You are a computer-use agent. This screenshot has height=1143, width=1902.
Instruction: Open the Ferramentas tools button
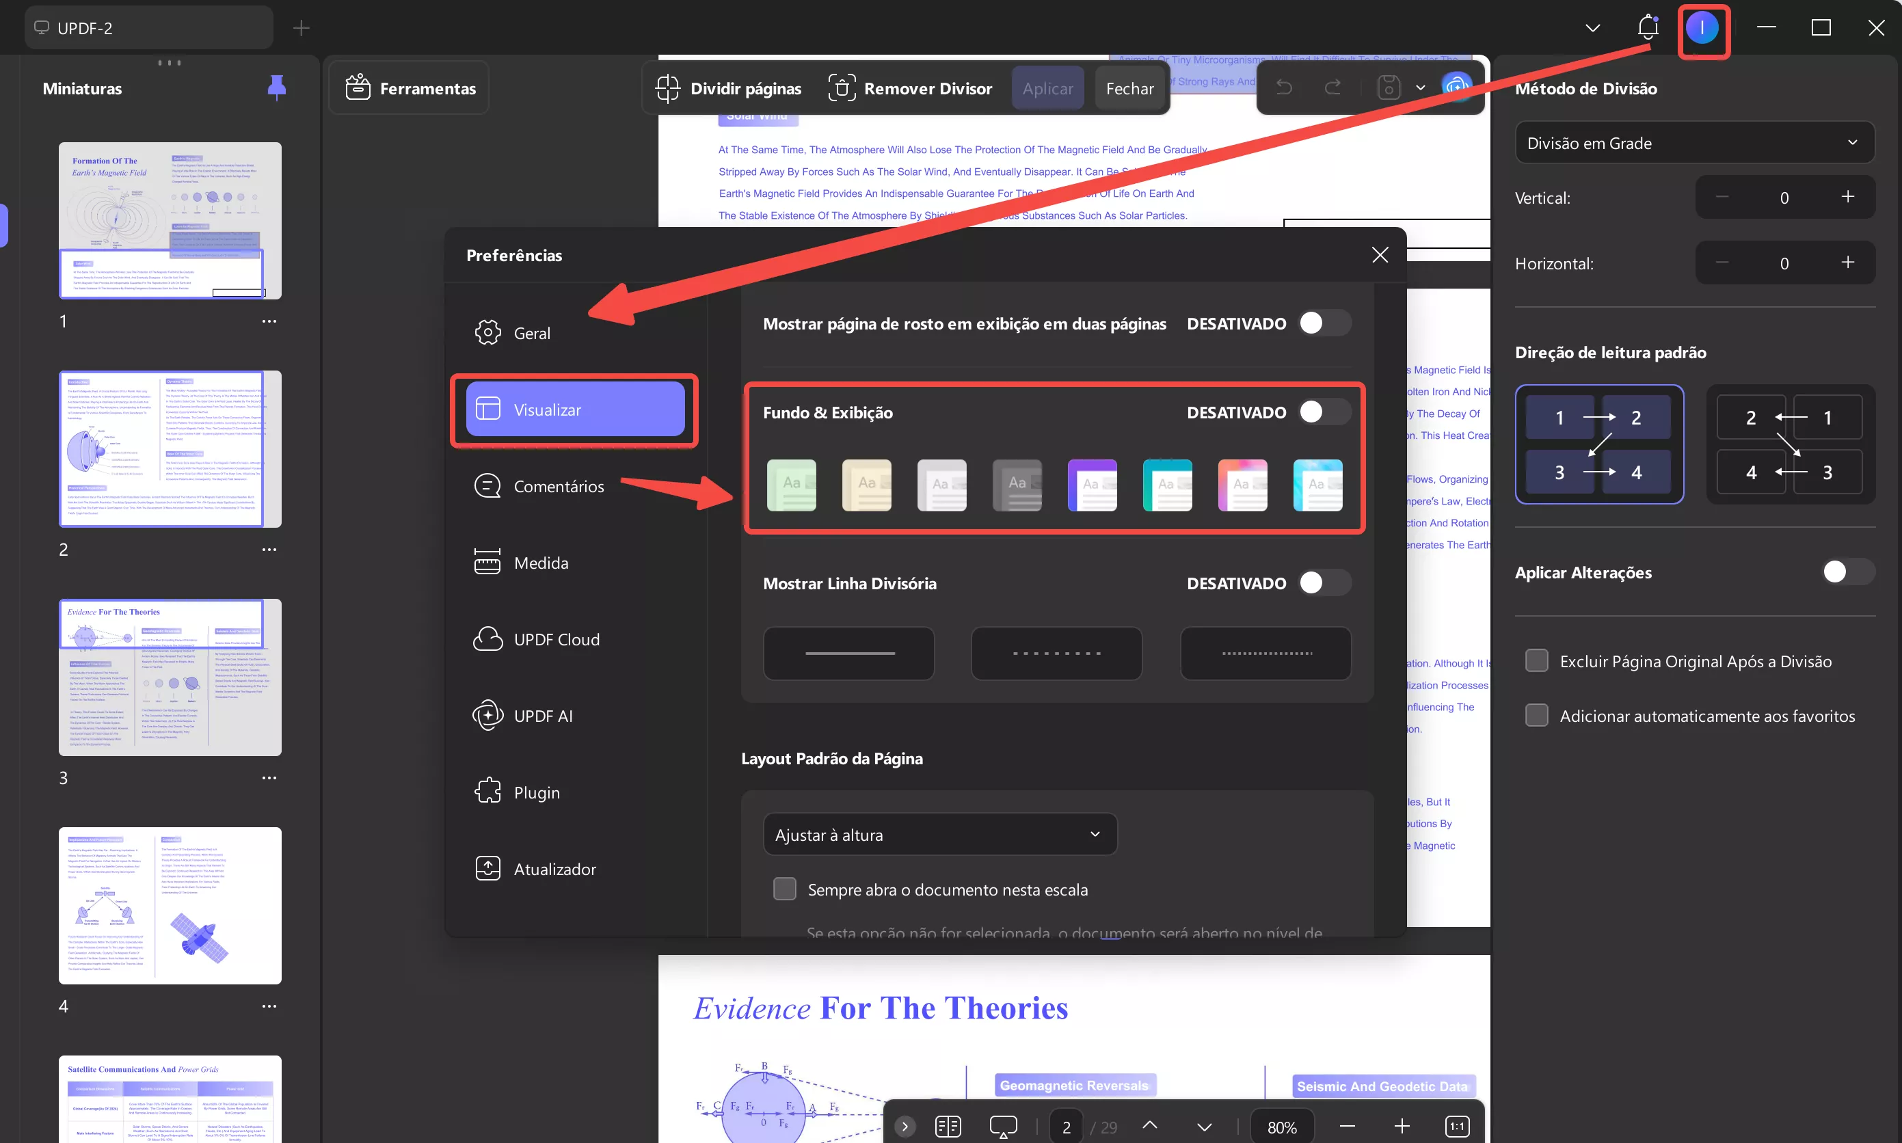(410, 89)
